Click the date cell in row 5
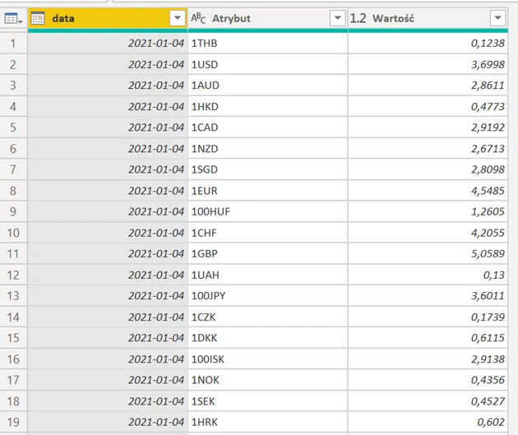 [107, 127]
